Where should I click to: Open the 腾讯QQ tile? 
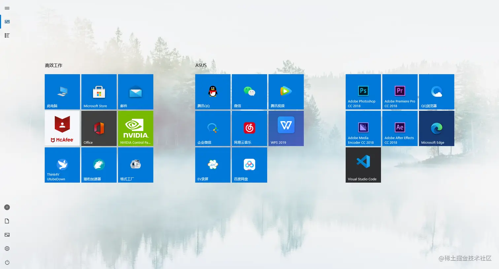pyautogui.click(x=213, y=92)
